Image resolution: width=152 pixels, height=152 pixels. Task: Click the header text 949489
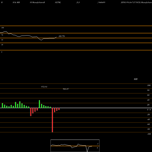102,2
